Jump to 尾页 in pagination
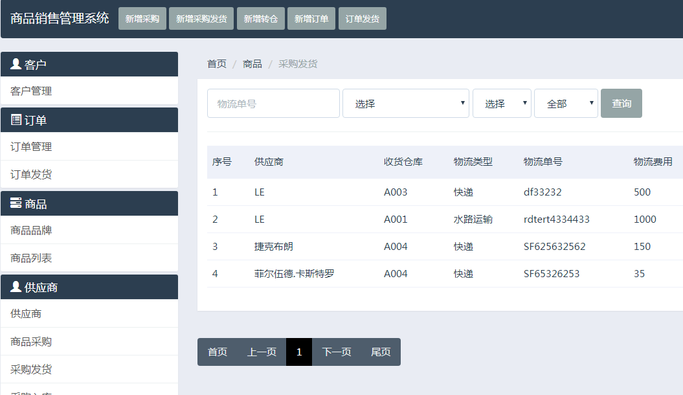This screenshot has width=683, height=395. pos(381,352)
